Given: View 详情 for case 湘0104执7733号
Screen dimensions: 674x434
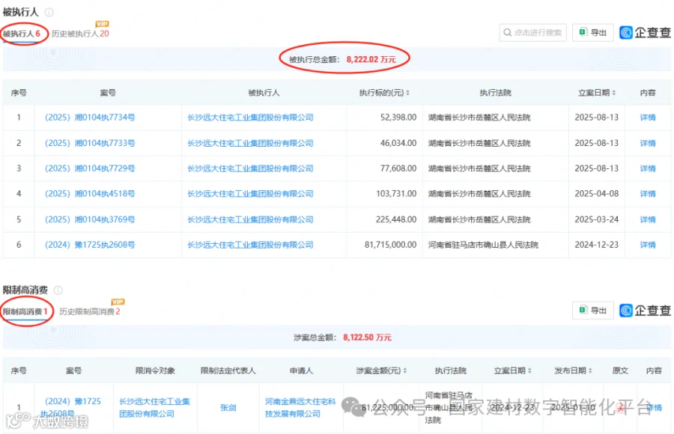Looking at the screenshot, I should click(647, 143).
